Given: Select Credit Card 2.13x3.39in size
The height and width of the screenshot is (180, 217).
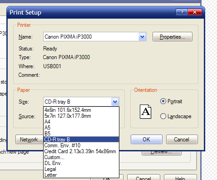Looking at the screenshot, I should 81,151.
